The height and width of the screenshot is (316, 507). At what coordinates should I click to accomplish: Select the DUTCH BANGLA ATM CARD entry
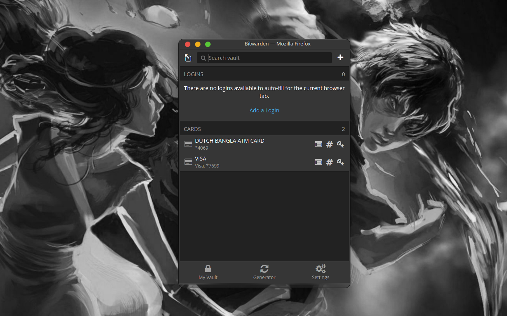[x=264, y=144]
